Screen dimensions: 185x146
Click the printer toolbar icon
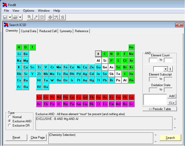pyautogui.click(x=16, y=17)
